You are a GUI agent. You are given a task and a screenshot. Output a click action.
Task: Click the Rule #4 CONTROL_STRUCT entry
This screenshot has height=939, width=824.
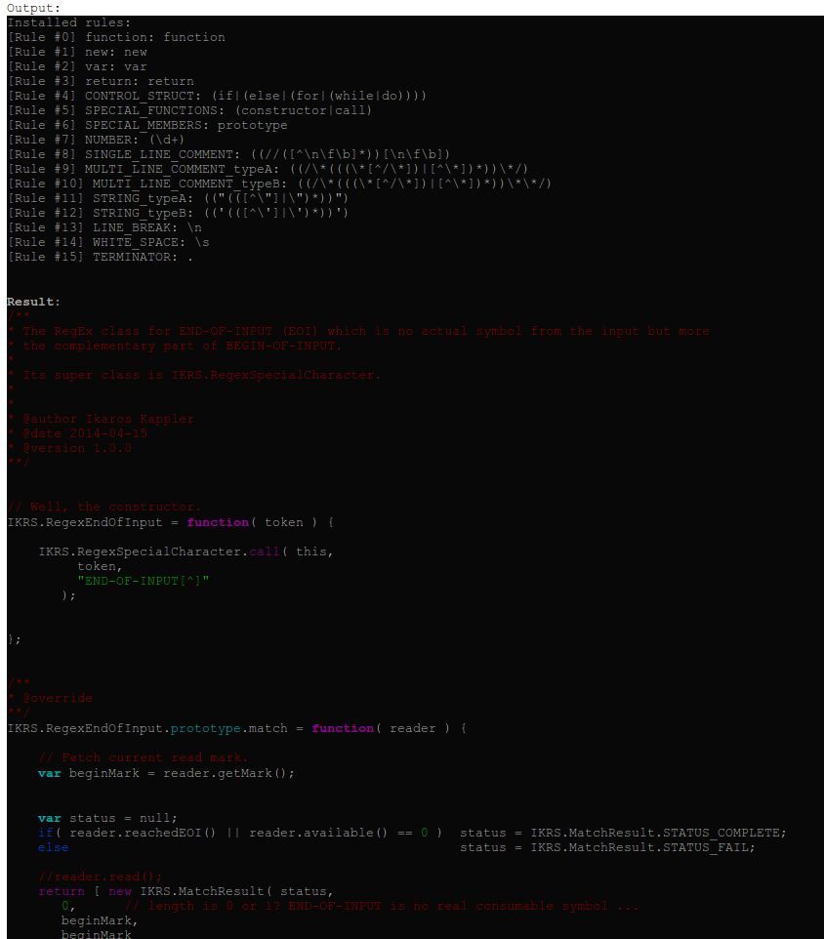tap(217, 96)
